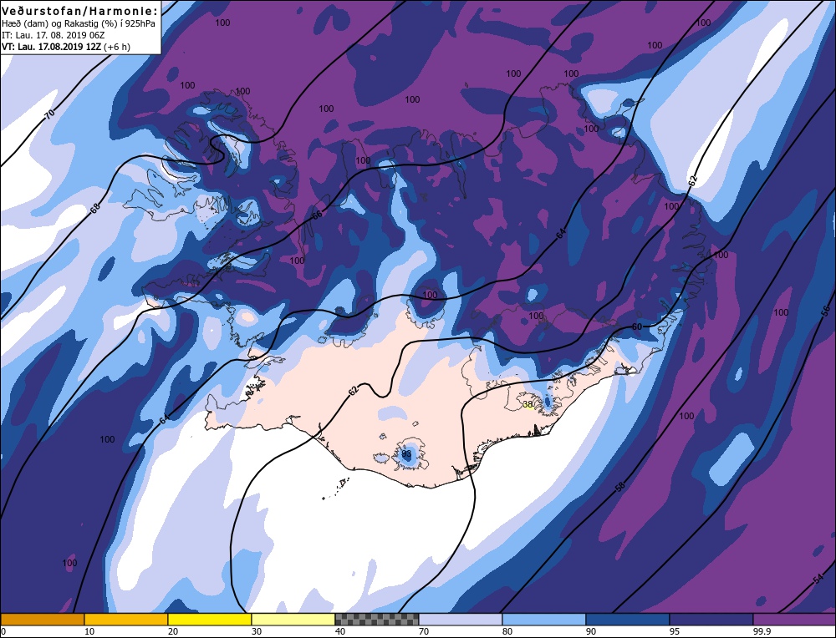
Task: Select the pale yellow 30–40 legend swatch
Action: point(293,620)
